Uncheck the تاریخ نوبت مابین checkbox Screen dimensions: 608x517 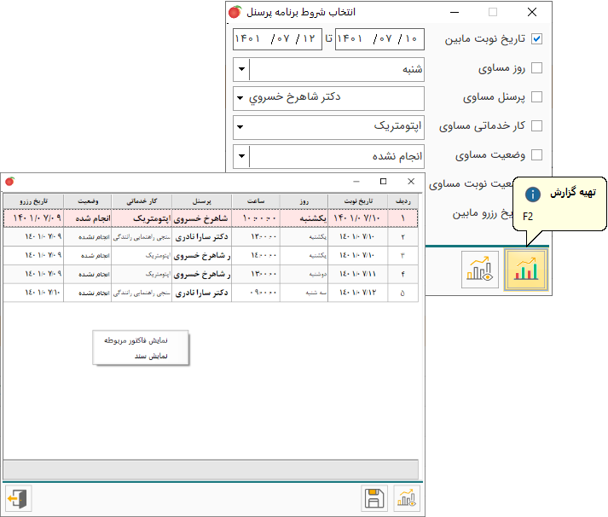tap(536, 39)
